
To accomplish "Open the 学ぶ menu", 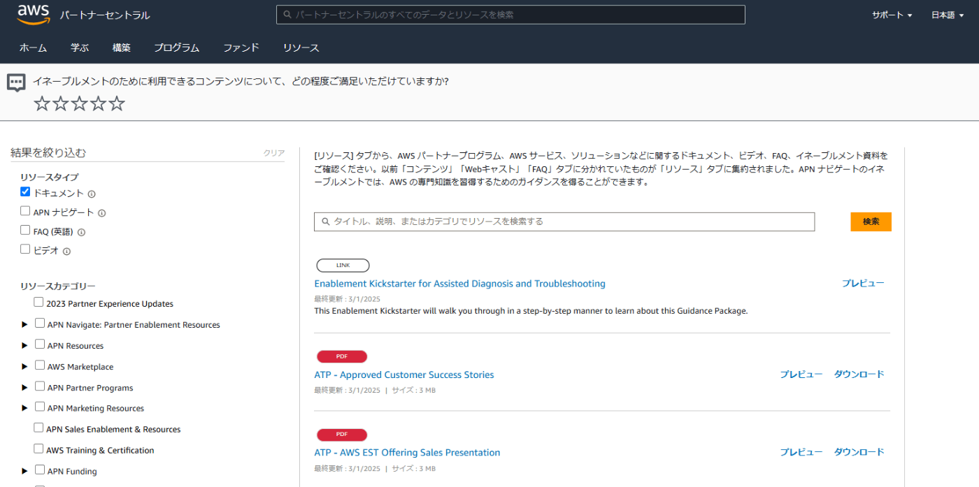I will [x=80, y=48].
